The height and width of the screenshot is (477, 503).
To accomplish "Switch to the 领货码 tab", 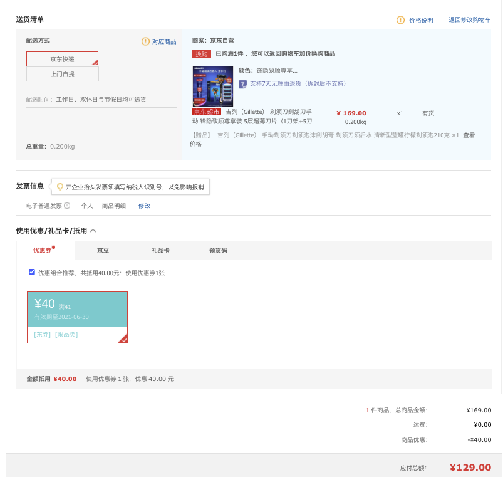I will [x=218, y=250].
